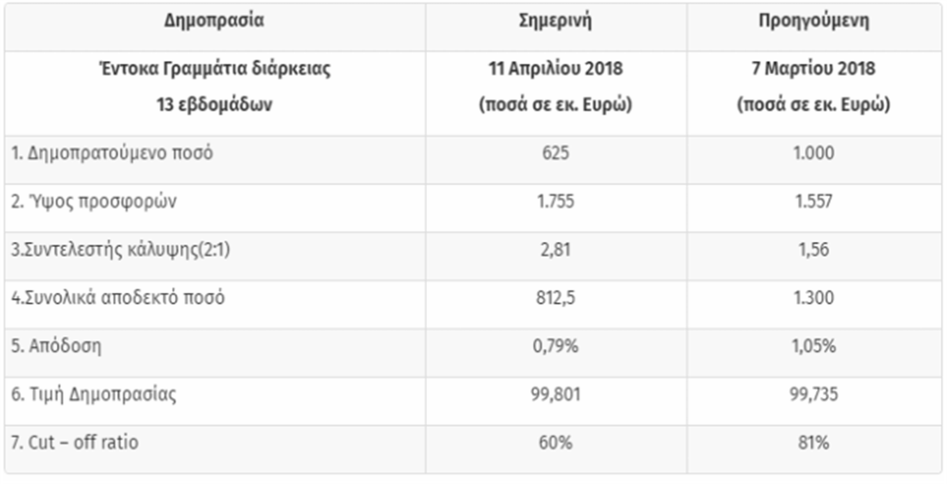The width and height of the screenshot is (947, 484).
Task: Select the 625 value cell
Action: [x=556, y=154]
